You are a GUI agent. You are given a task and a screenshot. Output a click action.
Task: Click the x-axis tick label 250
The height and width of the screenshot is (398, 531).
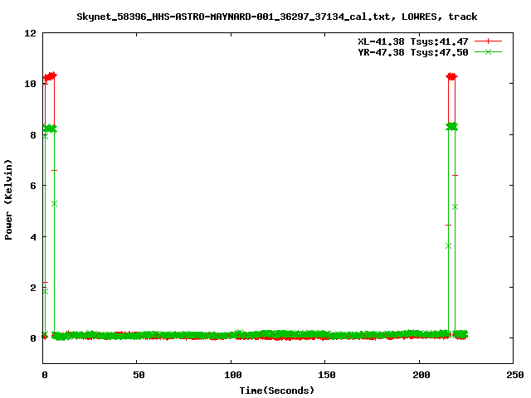[515, 375]
